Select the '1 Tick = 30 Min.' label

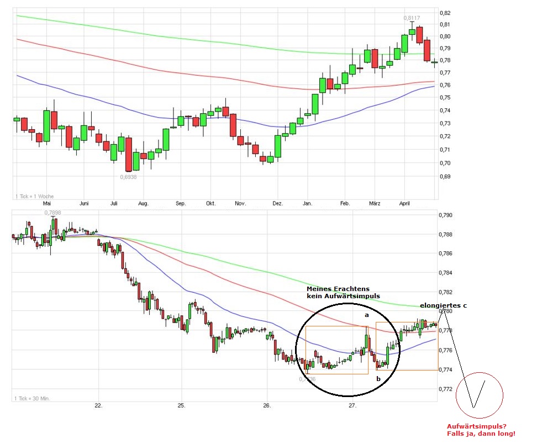coord(33,398)
